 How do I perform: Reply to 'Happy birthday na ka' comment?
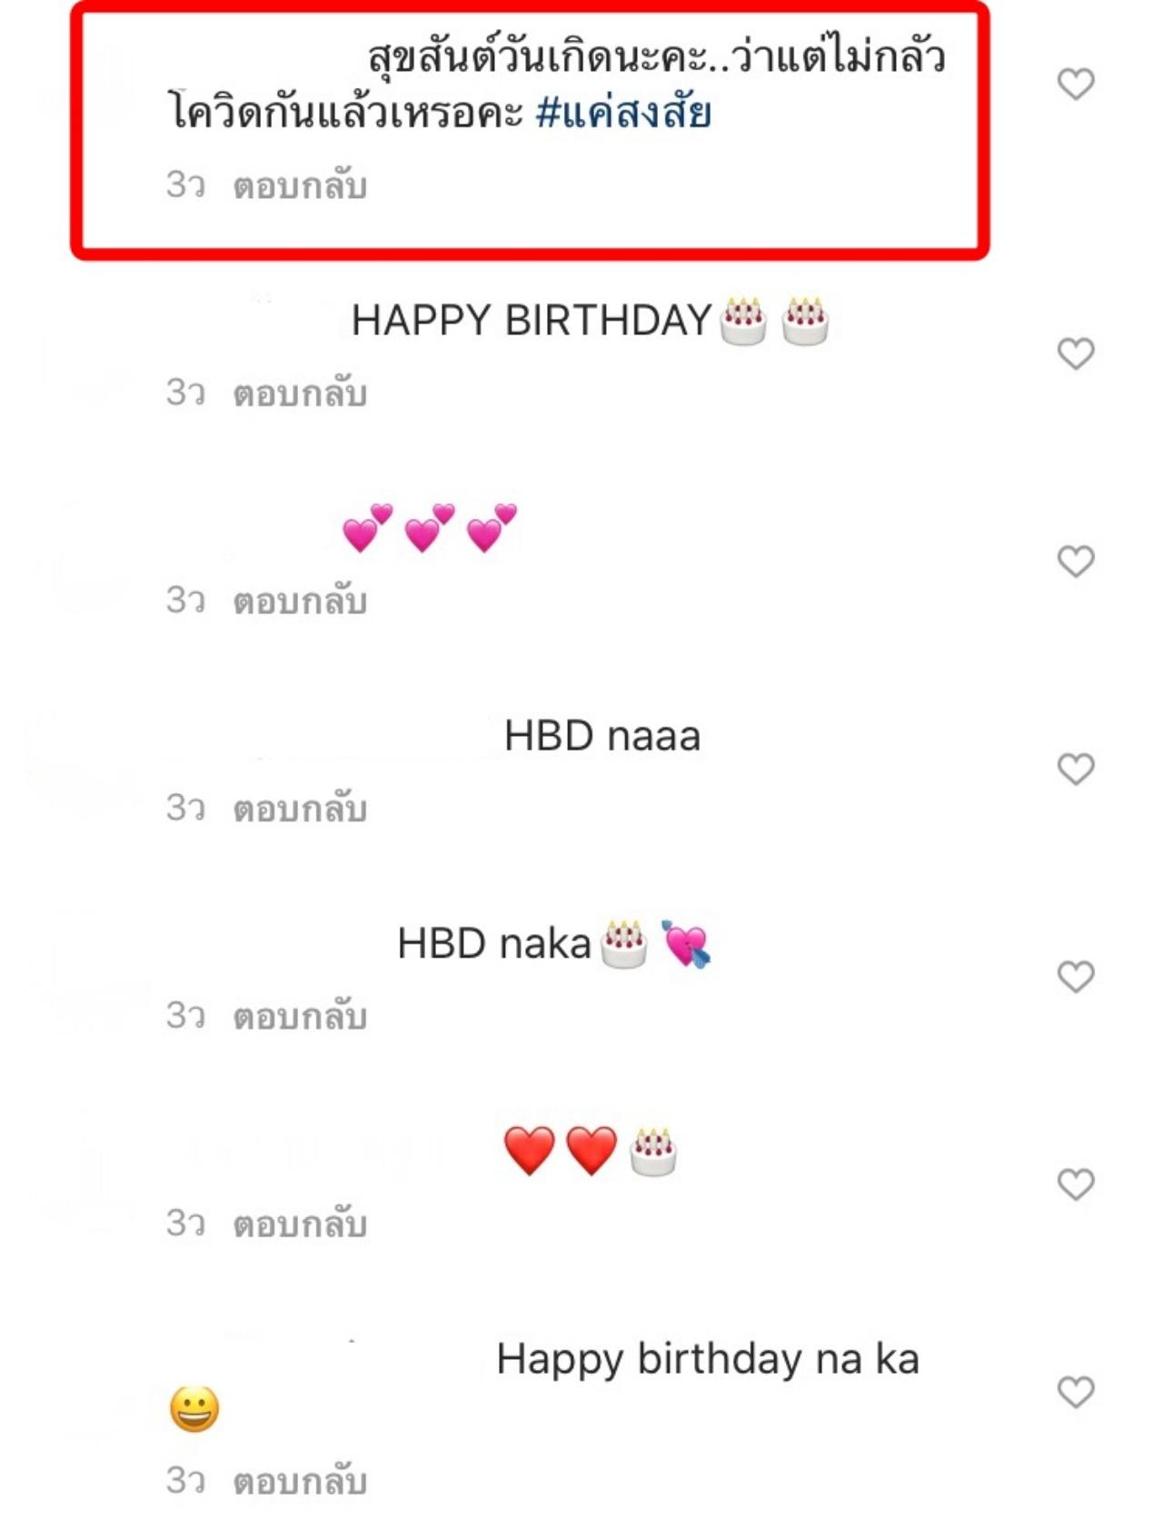[300, 1482]
